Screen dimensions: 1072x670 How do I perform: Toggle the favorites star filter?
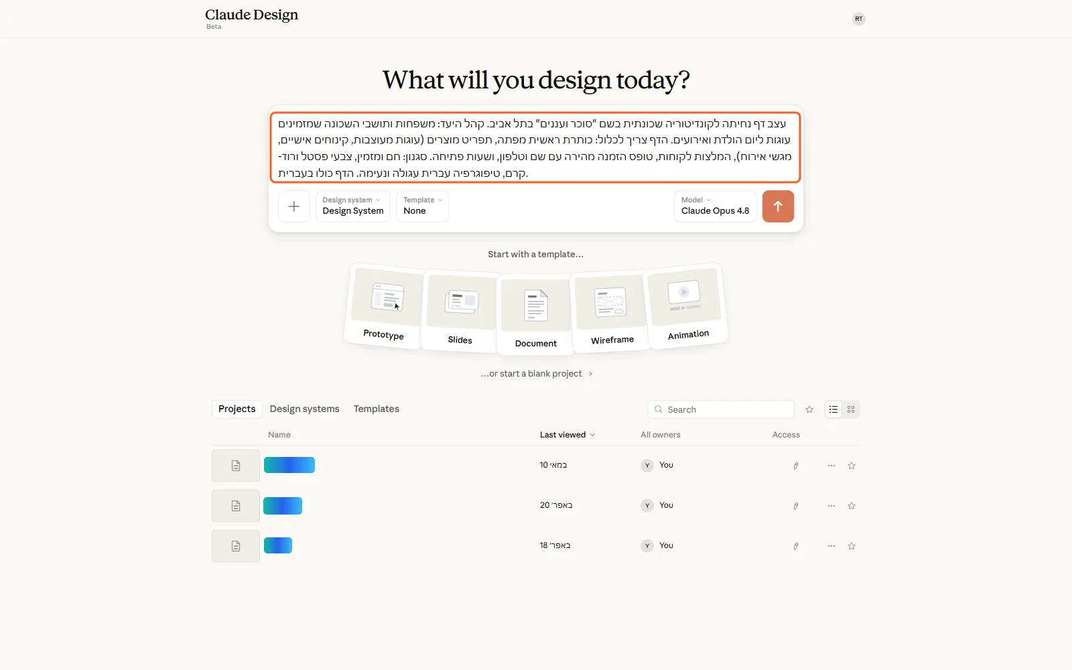pos(809,409)
